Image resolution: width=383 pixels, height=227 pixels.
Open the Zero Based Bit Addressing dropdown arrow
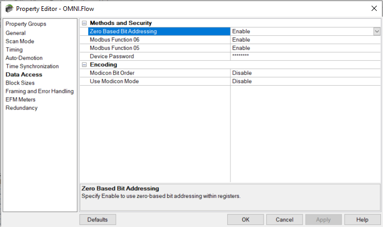click(x=377, y=31)
